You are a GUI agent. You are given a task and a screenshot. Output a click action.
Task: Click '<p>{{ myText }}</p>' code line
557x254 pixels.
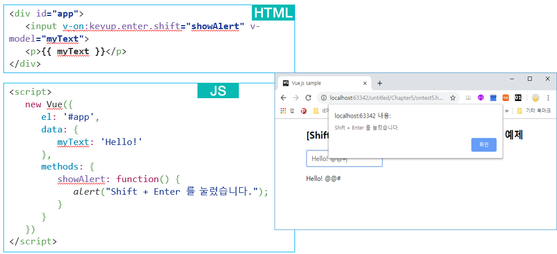click(x=76, y=52)
